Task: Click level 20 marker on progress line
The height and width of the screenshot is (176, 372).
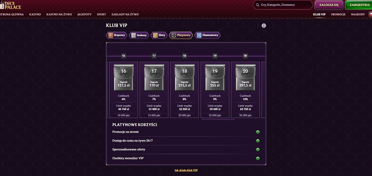Action: [245, 56]
